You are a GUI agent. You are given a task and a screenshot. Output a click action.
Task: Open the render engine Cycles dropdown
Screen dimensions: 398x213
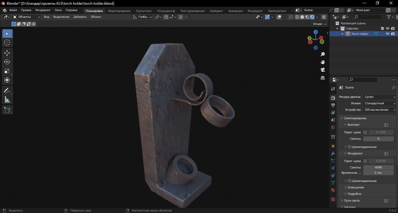pyautogui.click(x=380, y=97)
